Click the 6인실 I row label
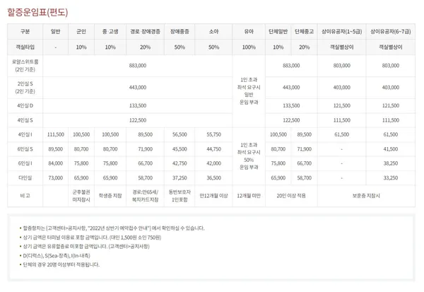This screenshot has width=424, height=292. [25, 163]
